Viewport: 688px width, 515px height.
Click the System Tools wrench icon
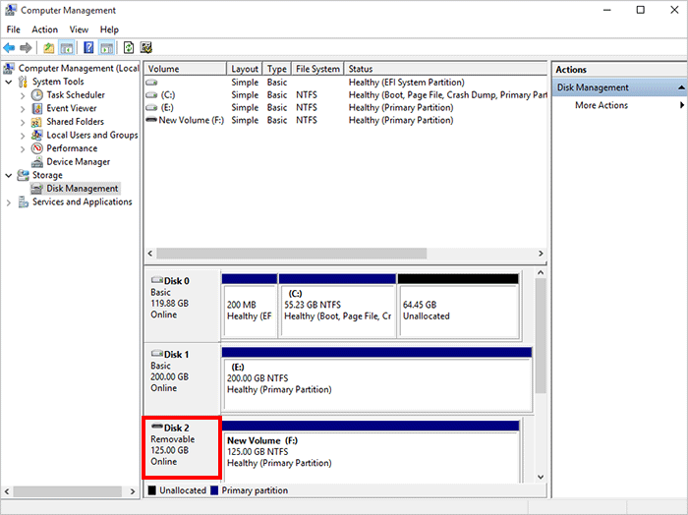[x=23, y=82]
